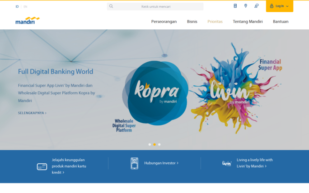309x193 pixels.
Task: Click the credit card icon in blue bar
Action: pyautogui.click(x=42, y=166)
